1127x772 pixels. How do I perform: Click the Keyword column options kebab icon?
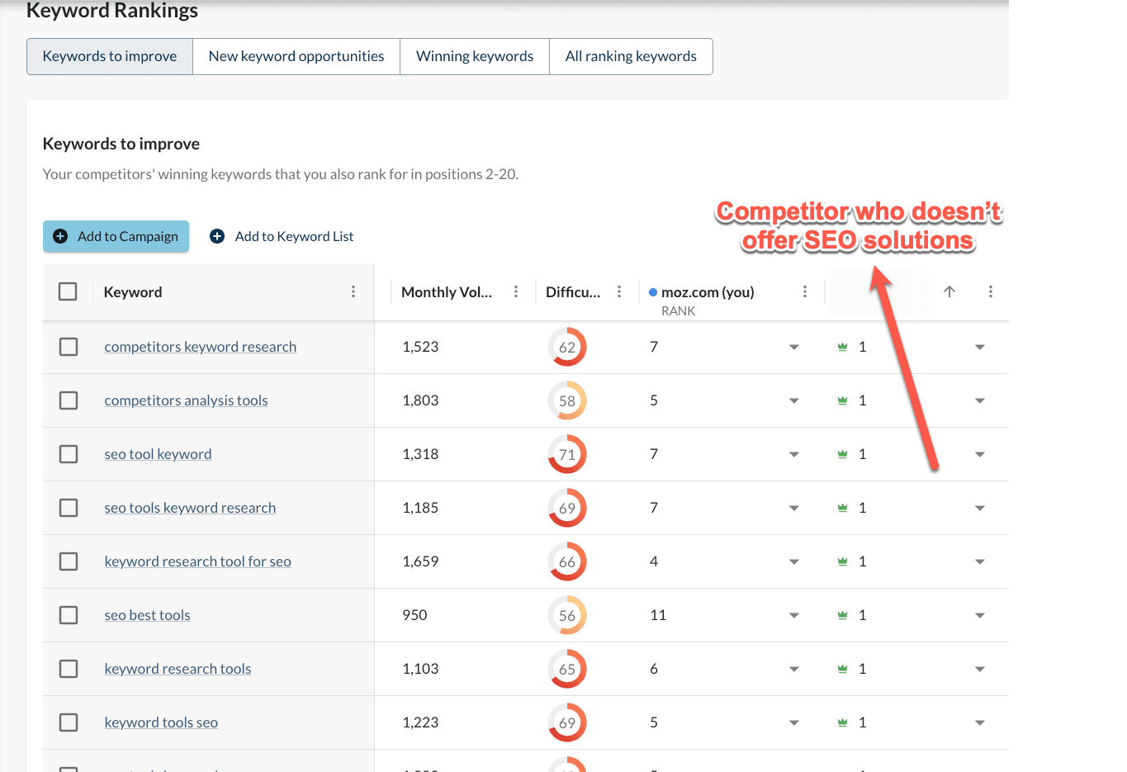pyautogui.click(x=353, y=291)
